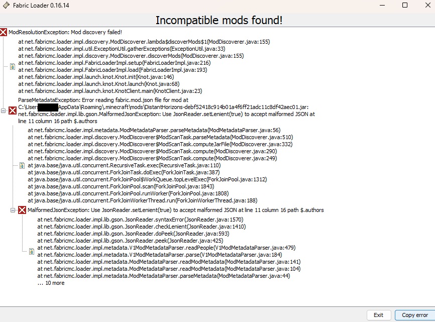Click stack trace document icon near FabricLoaderImpl.setup
This screenshot has width=435, height=322.
[x=13, y=67]
